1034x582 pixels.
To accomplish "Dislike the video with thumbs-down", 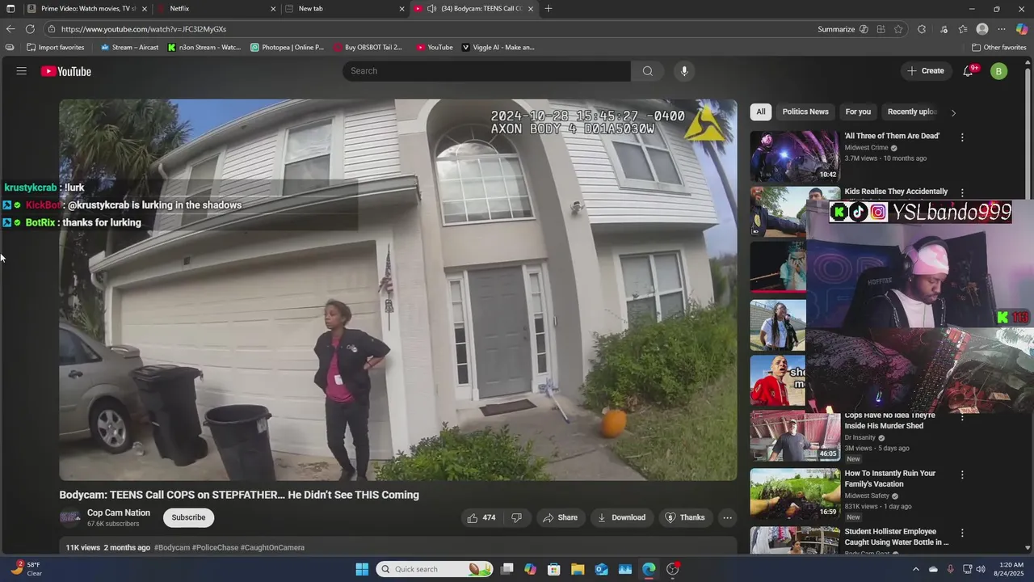I will [x=517, y=517].
